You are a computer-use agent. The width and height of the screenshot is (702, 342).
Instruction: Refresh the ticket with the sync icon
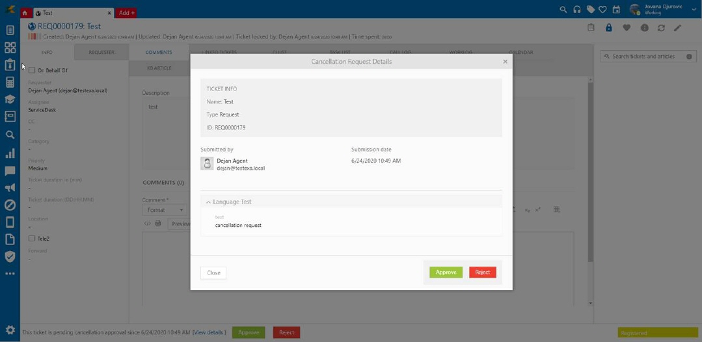pos(661,28)
